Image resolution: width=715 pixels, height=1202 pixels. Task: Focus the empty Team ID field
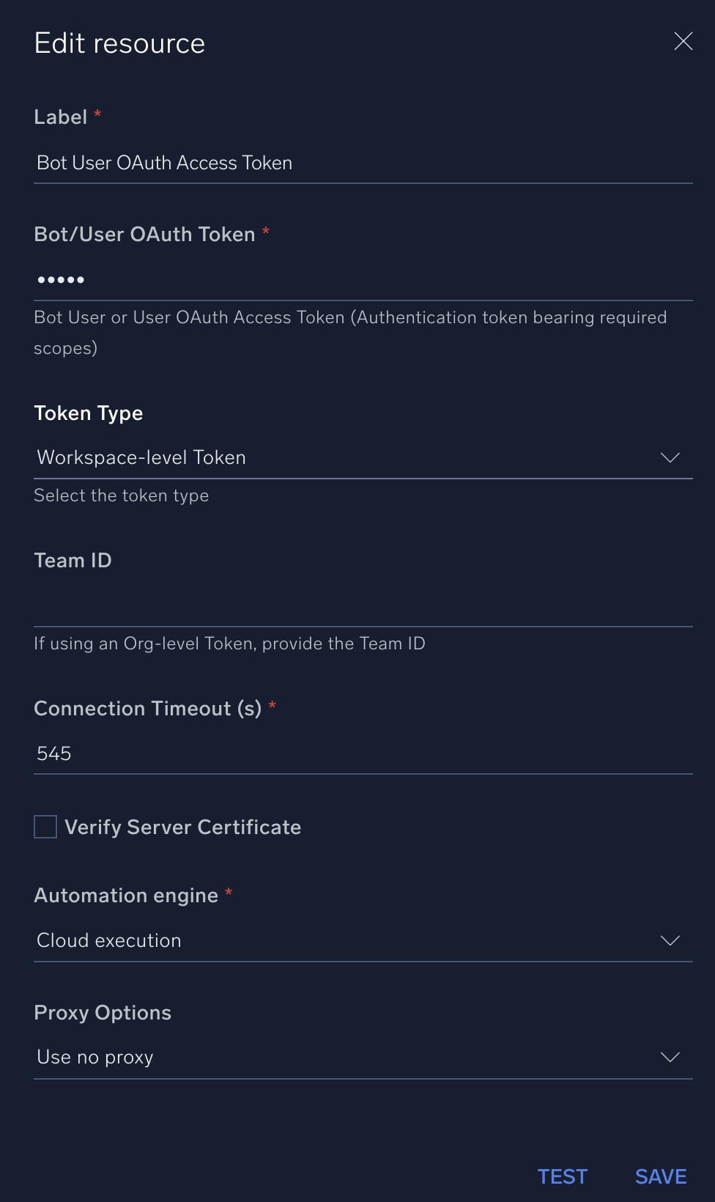click(363, 606)
